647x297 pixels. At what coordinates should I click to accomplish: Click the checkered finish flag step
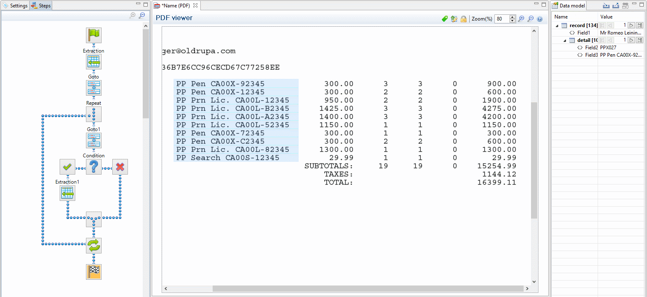click(94, 272)
